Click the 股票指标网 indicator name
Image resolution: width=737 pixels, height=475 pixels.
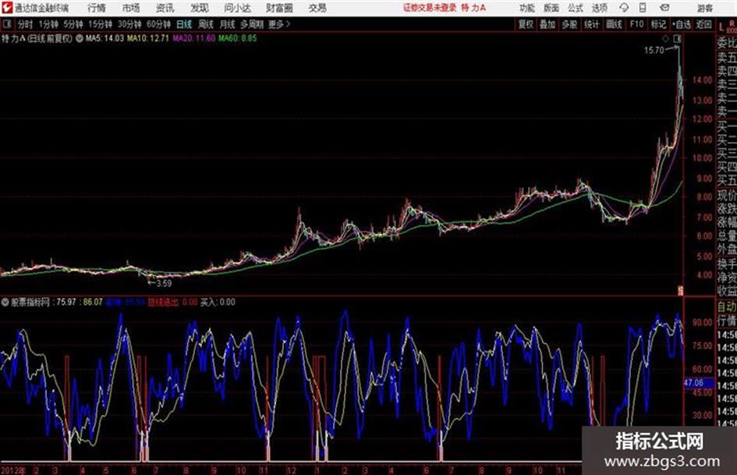coord(30,302)
